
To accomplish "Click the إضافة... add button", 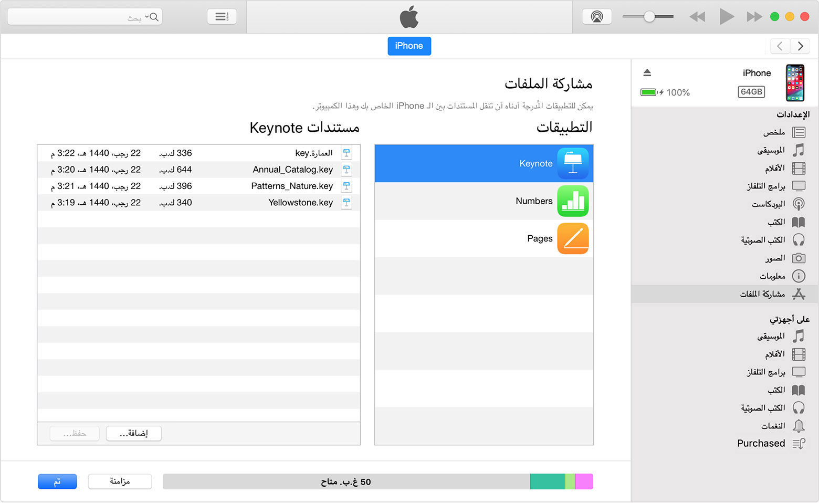I will (134, 433).
